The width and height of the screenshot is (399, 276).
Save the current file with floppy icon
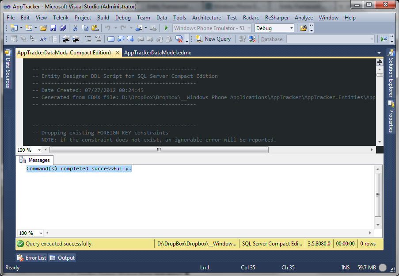tap(53, 28)
